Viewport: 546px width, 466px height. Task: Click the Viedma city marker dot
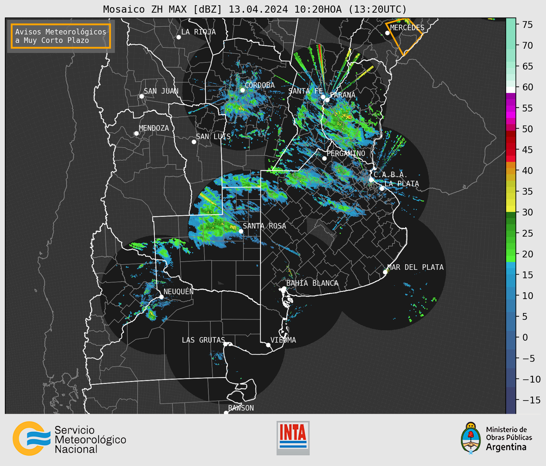(268, 345)
